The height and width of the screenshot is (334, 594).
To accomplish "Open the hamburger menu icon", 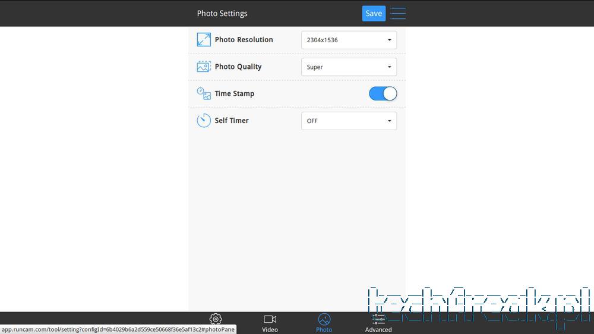I will [398, 13].
